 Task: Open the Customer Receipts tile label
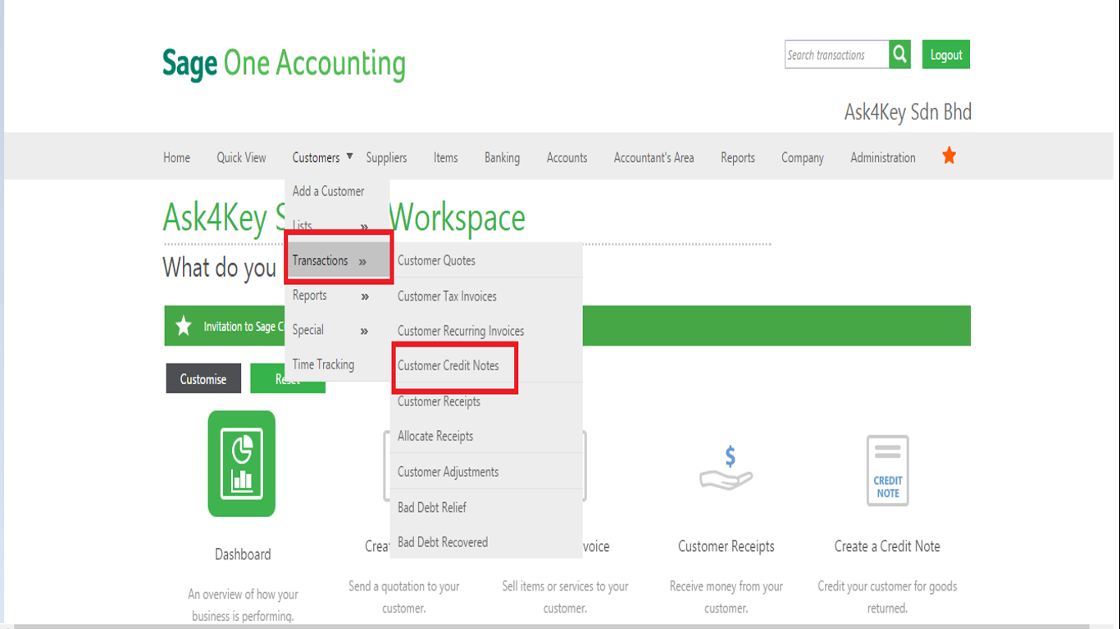pos(726,546)
